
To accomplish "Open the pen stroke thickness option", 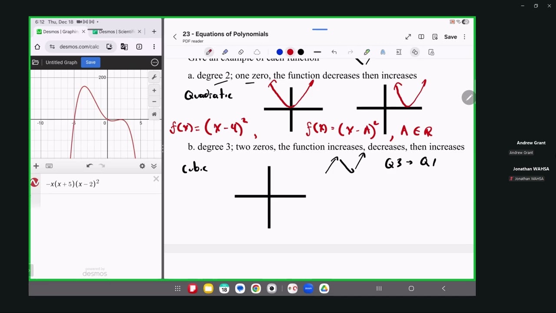I will 317,52.
